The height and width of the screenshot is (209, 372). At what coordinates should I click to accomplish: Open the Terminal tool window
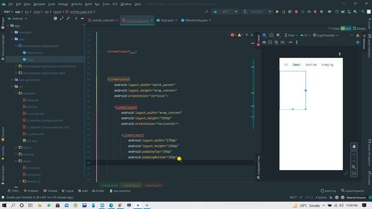51,191
